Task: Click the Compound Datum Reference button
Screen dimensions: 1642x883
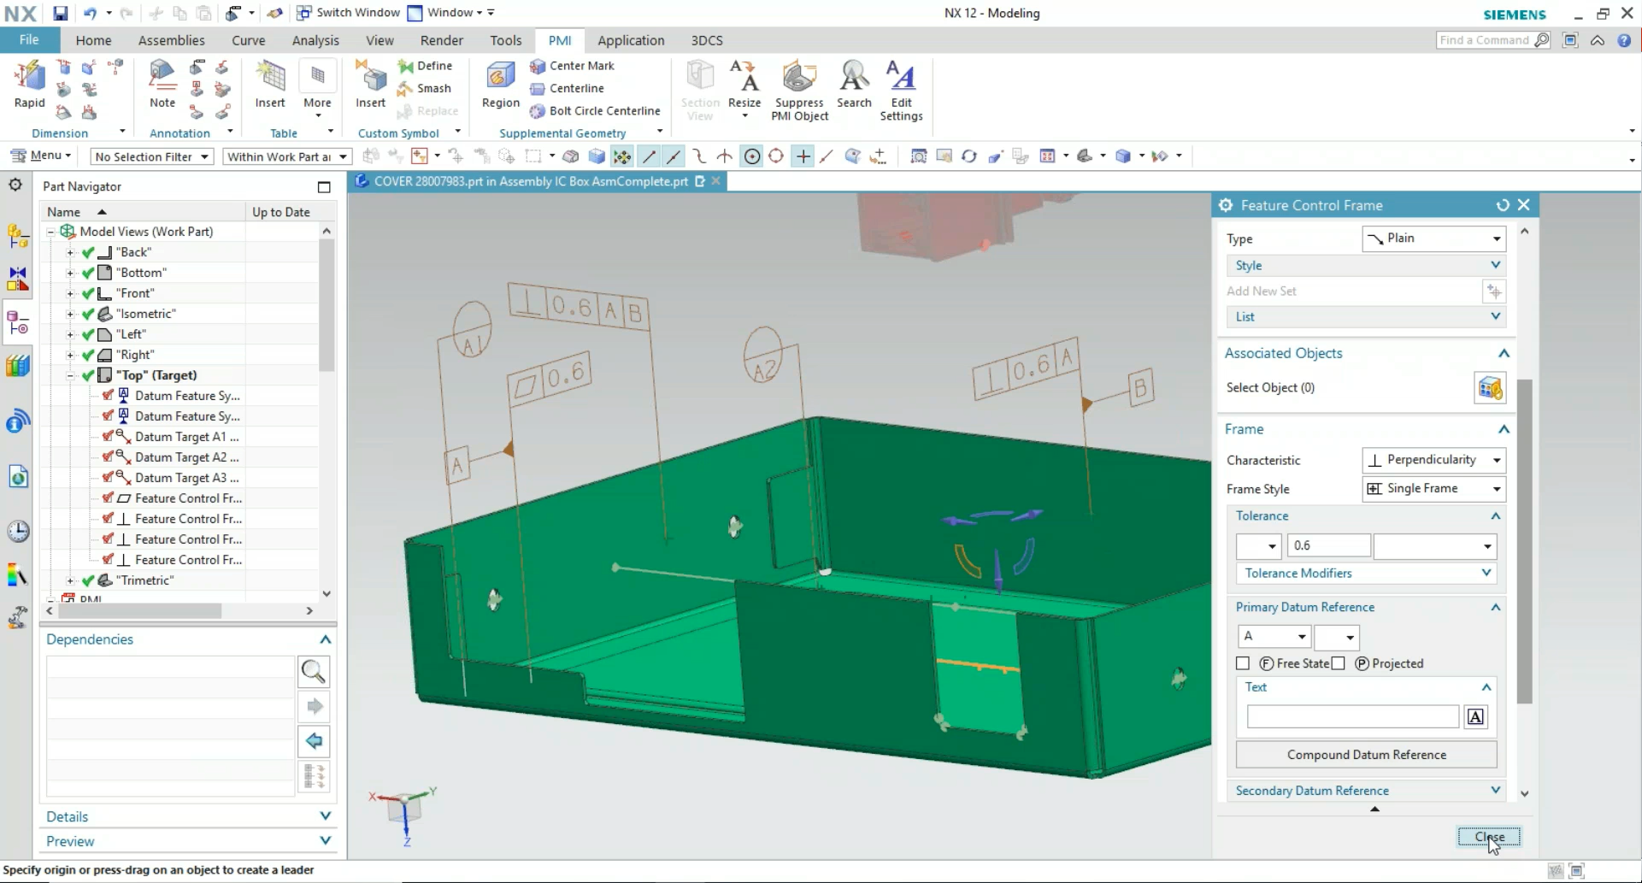Action: [x=1365, y=755]
